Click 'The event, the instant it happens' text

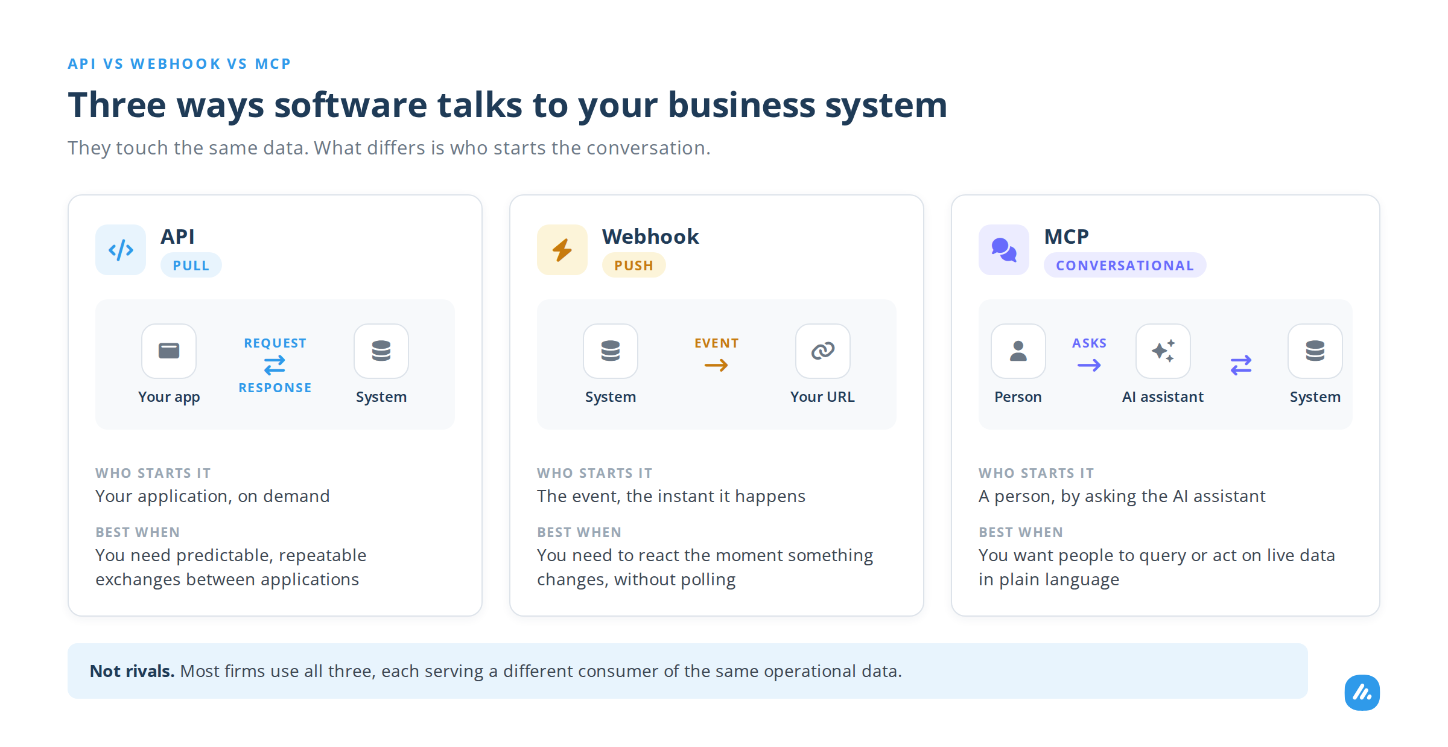point(671,496)
